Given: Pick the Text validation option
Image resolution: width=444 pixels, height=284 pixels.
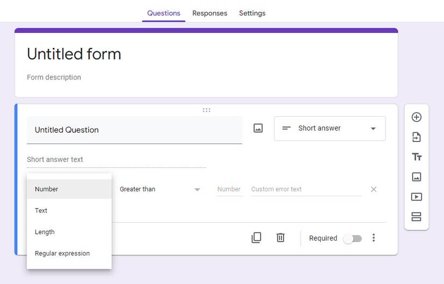Looking at the screenshot, I should [x=41, y=210].
